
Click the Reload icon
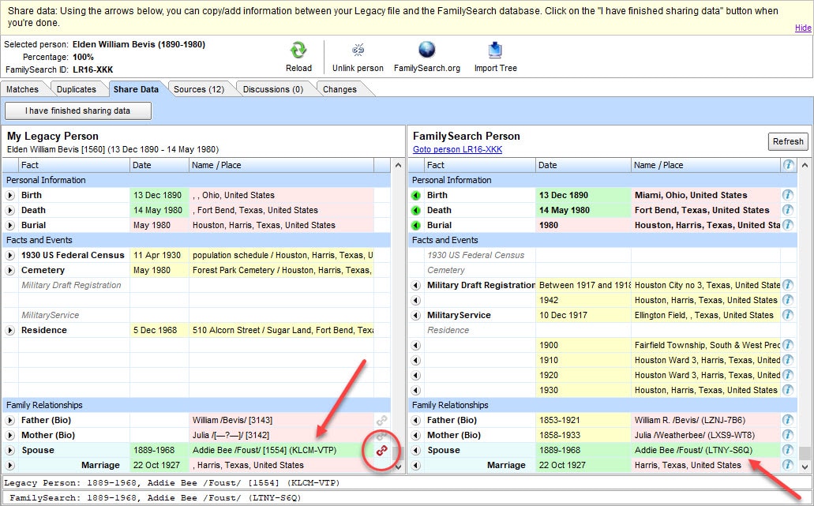click(298, 51)
